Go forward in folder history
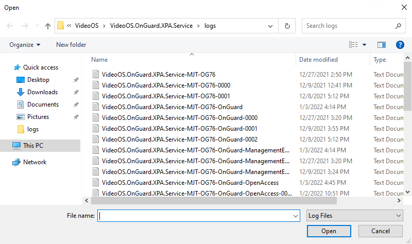The height and width of the screenshot is (244, 412). click(x=25, y=26)
